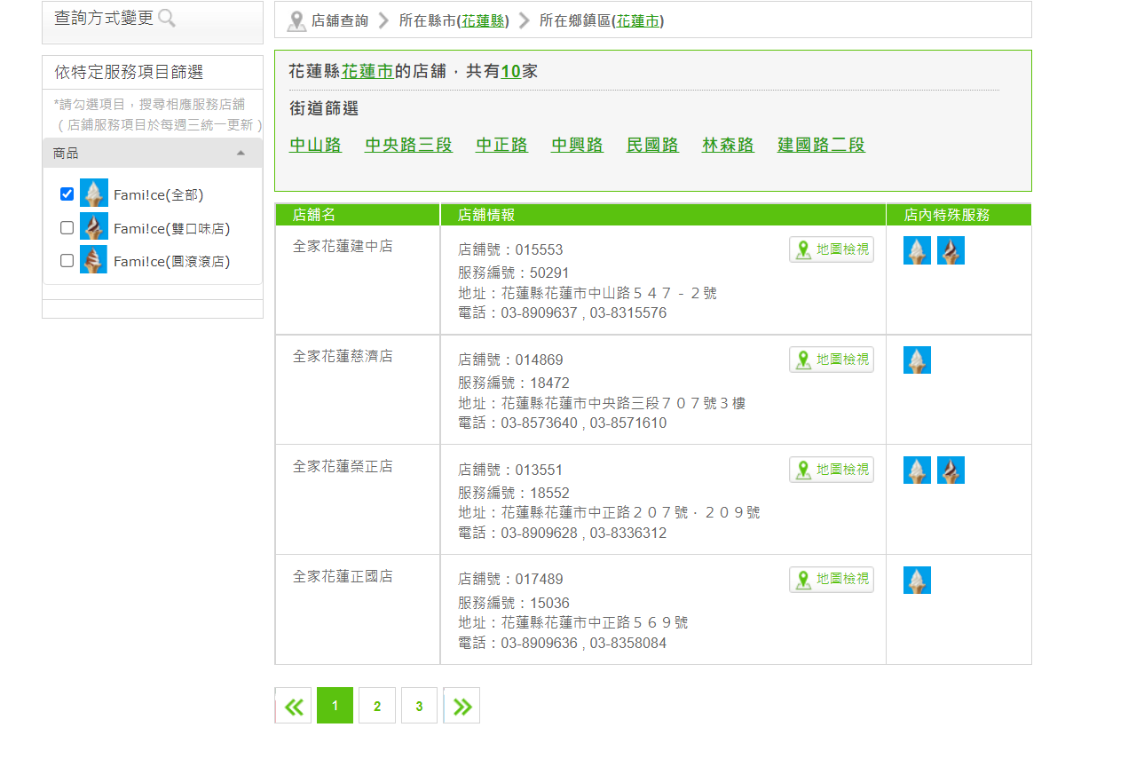Click vanilla ice cream icon for 全家花蓮榮正店
The width and height of the screenshot is (1144, 759).
click(917, 470)
